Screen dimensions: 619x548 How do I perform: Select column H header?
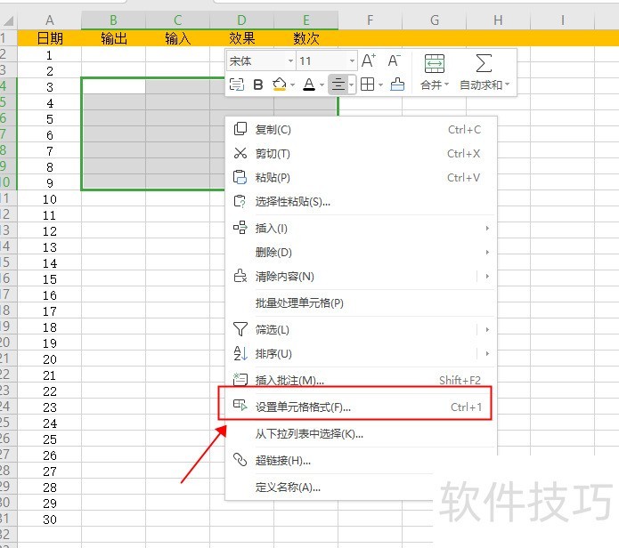498,20
